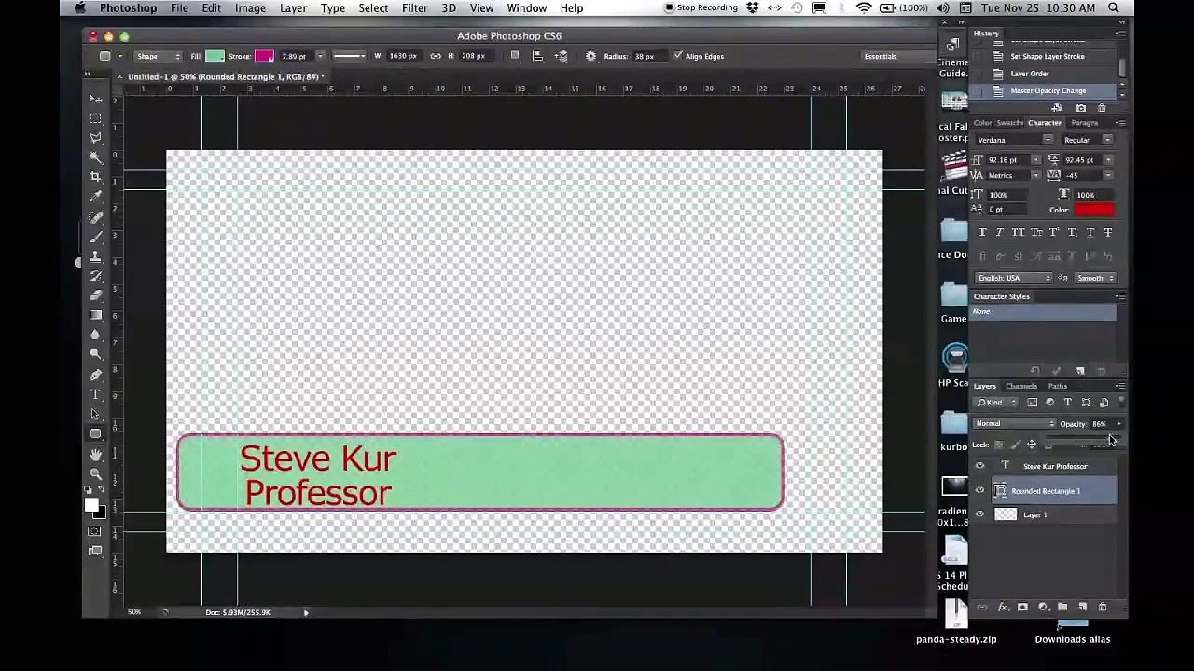Screen dimensions: 1194x671
Task: Open the Filter menu
Action: pos(414,8)
